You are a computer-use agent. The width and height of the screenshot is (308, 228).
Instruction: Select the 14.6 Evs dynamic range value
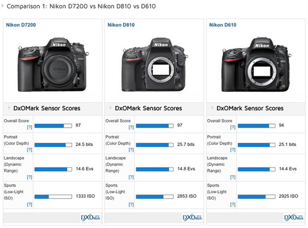[x=84, y=169]
